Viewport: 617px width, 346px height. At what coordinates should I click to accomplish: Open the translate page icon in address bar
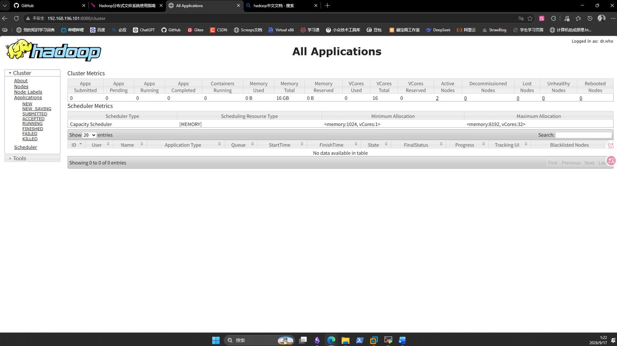(x=520, y=18)
